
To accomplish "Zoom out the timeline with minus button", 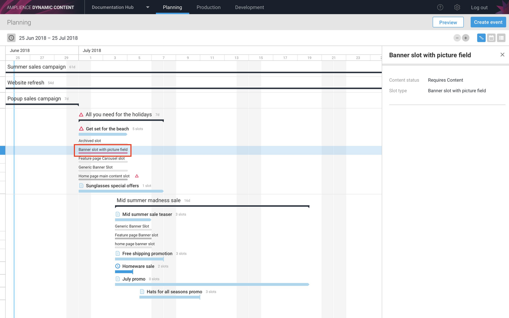I will (457, 38).
